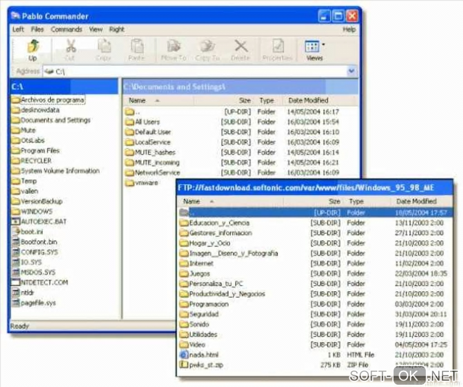Image resolution: width=463 pixels, height=387 pixels.
Task: Select the OtsLabs folder
Action: (28, 141)
